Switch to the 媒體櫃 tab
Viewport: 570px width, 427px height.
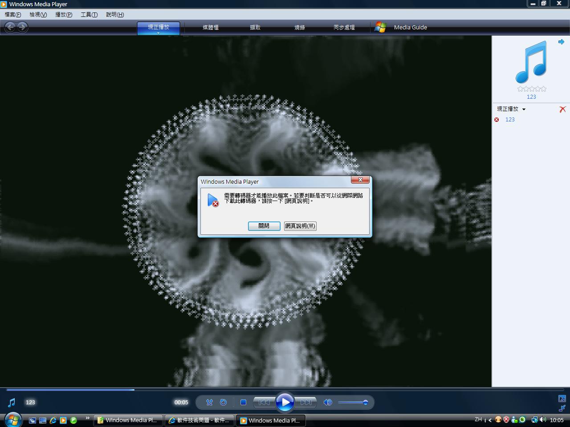[211, 28]
